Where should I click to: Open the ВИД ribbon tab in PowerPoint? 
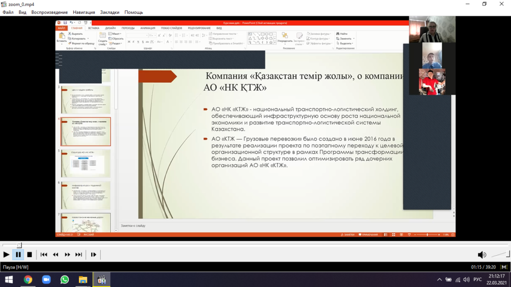[x=219, y=28]
